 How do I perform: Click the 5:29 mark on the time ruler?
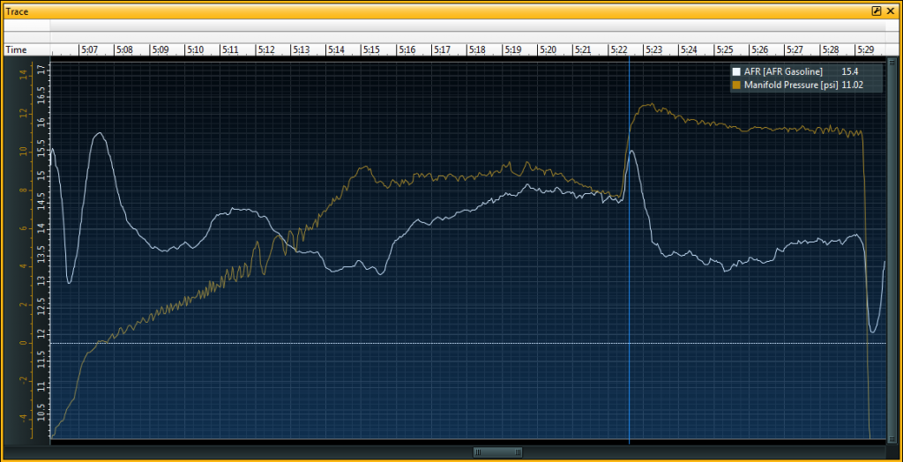865,50
